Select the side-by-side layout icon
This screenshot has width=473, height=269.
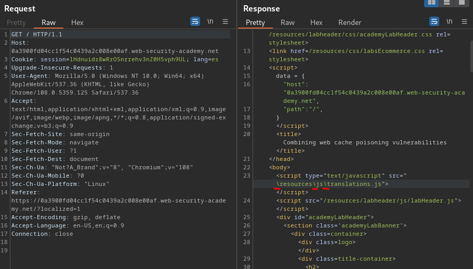point(431,3)
